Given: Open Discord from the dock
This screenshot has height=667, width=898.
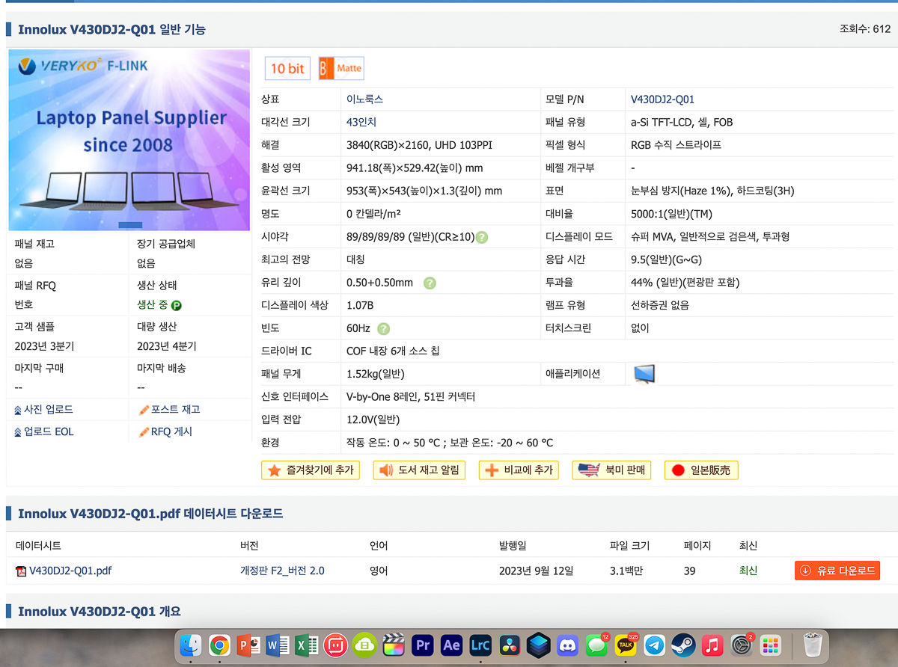Looking at the screenshot, I should tap(568, 644).
